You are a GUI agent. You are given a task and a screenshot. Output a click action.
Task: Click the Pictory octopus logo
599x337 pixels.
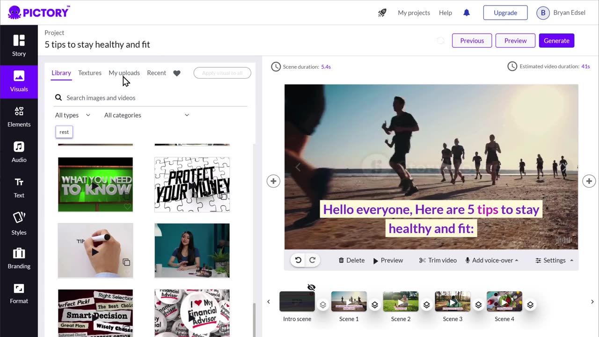39,12
